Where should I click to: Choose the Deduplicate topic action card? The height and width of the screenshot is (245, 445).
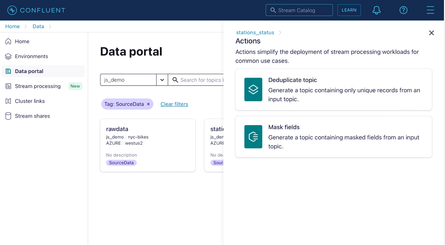tap(333, 89)
